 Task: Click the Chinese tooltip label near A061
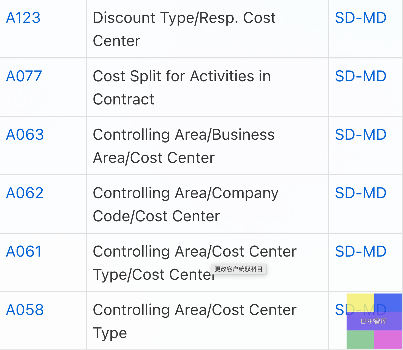(239, 269)
